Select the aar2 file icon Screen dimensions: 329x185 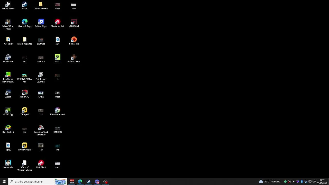tap(57, 41)
